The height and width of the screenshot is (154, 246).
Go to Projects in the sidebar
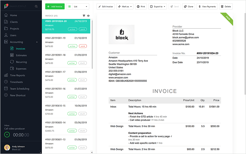pos(14,29)
